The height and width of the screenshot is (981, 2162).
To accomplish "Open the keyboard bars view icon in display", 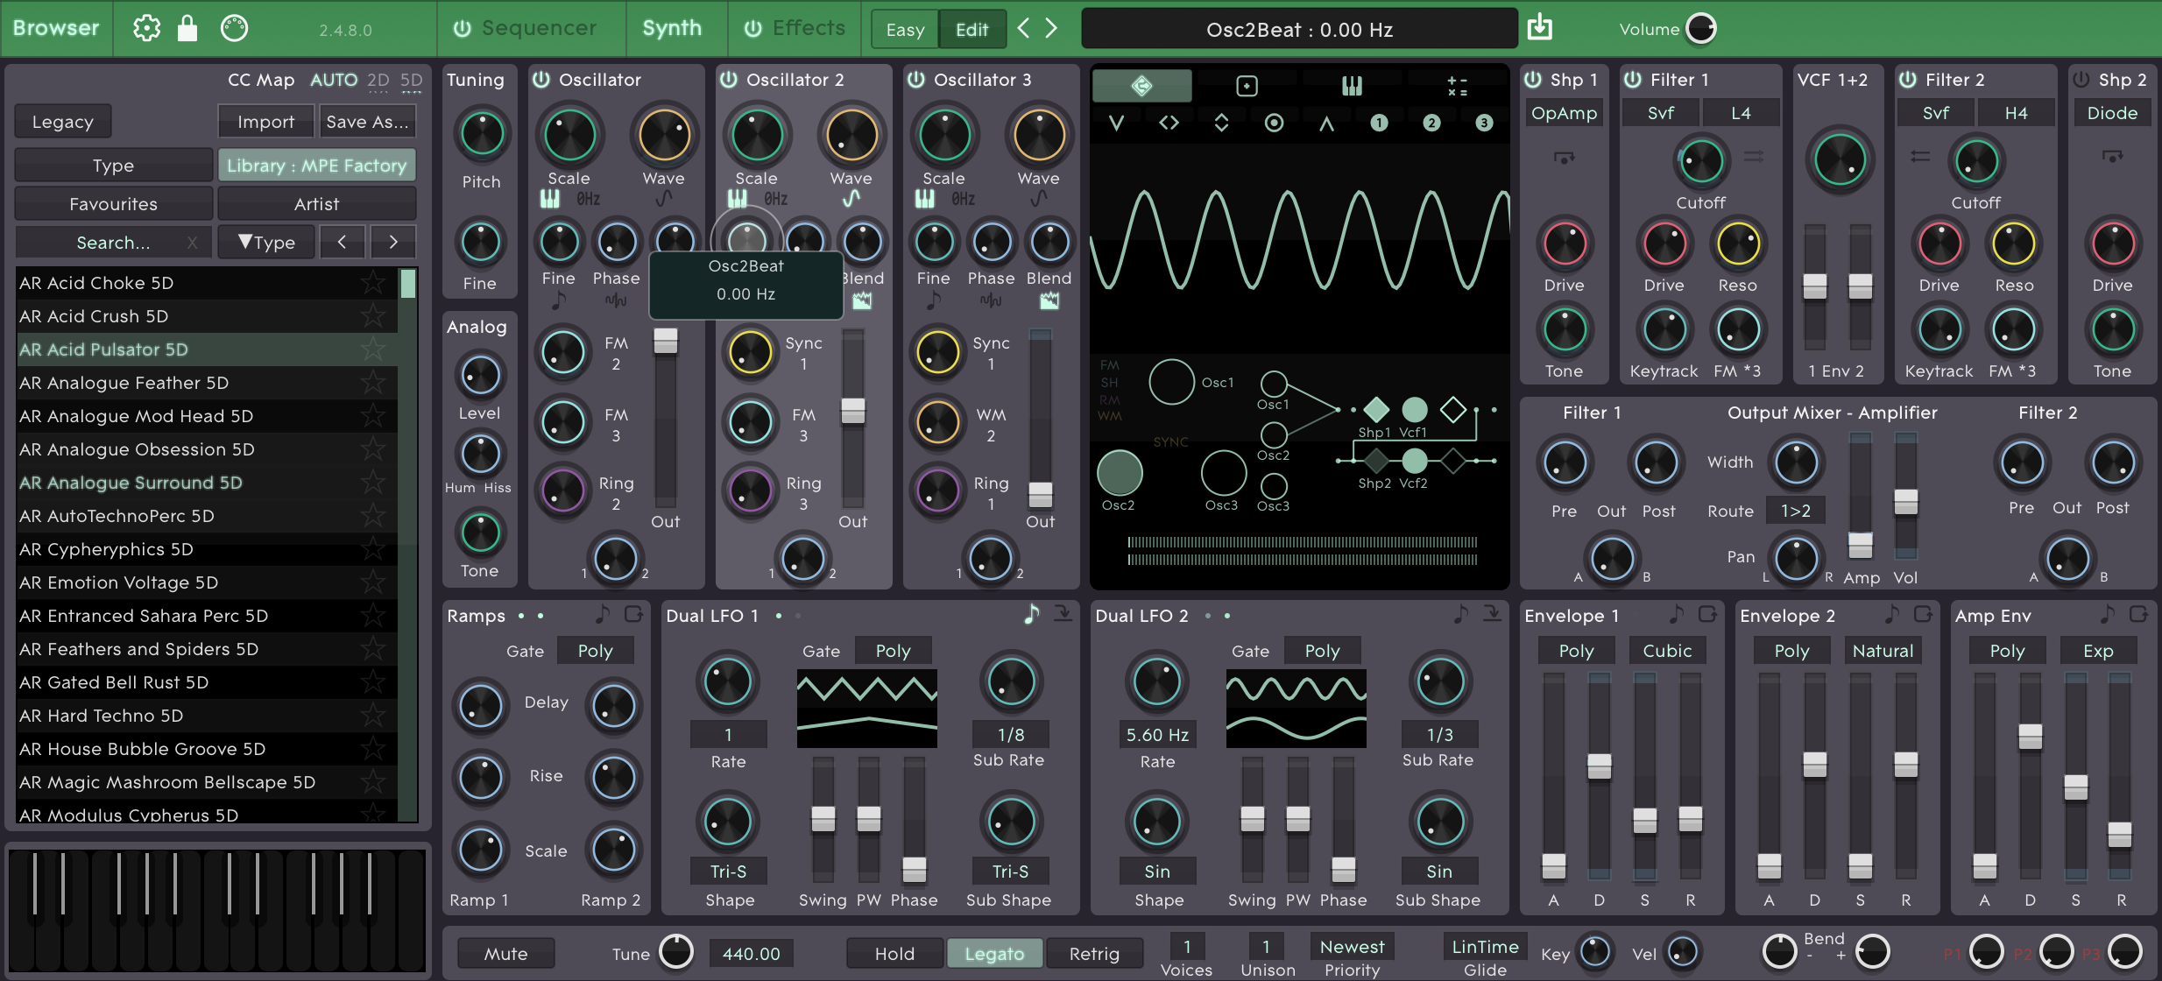I will click(1352, 86).
